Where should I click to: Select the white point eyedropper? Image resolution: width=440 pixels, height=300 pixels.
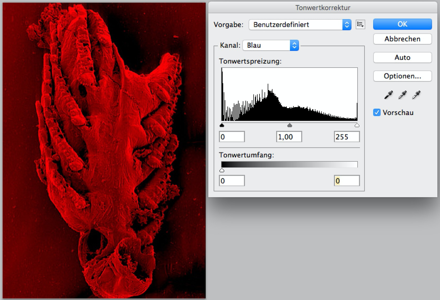pyautogui.click(x=416, y=95)
